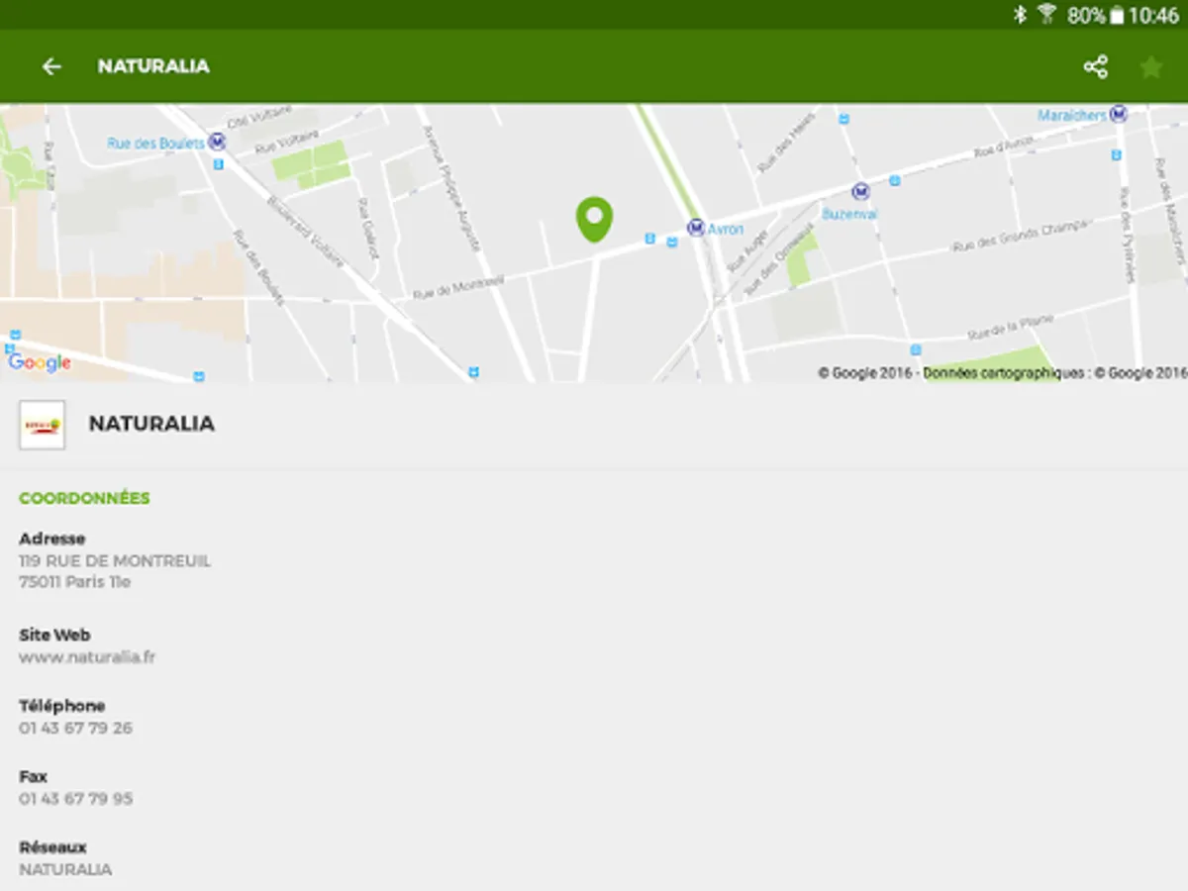
Task: Select the Rue des Boulets metro icon
Action: (217, 143)
